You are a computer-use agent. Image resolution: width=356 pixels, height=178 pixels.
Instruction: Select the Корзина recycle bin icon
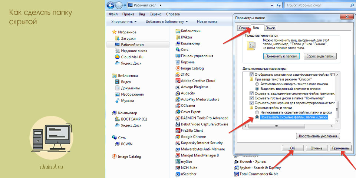178,62
